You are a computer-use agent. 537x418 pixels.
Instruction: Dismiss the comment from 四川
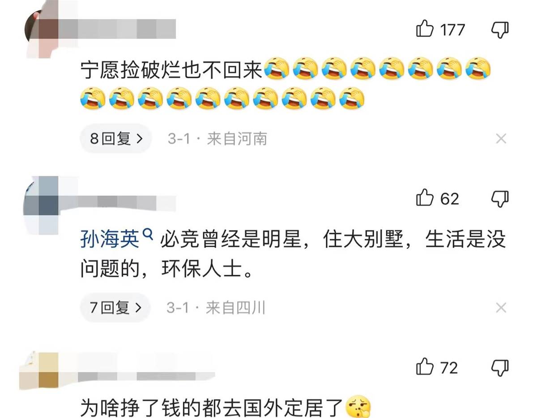pos(501,307)
